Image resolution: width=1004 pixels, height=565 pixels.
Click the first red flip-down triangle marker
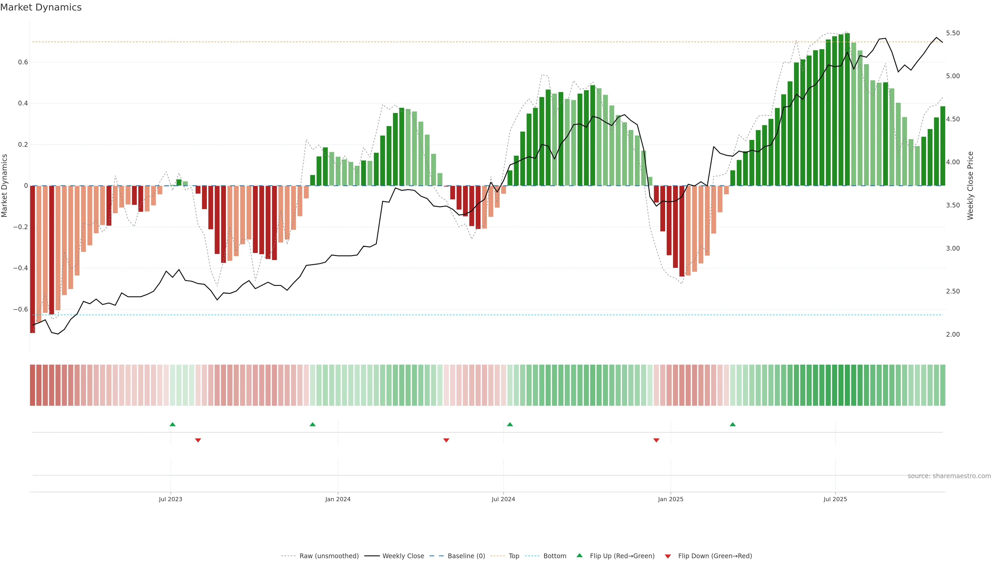click(x=198, y=440)
